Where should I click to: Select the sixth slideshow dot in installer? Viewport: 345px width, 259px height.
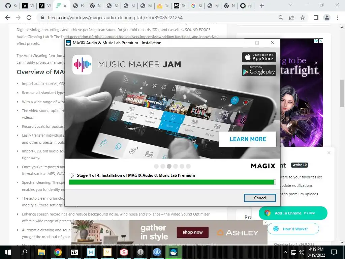188,166
